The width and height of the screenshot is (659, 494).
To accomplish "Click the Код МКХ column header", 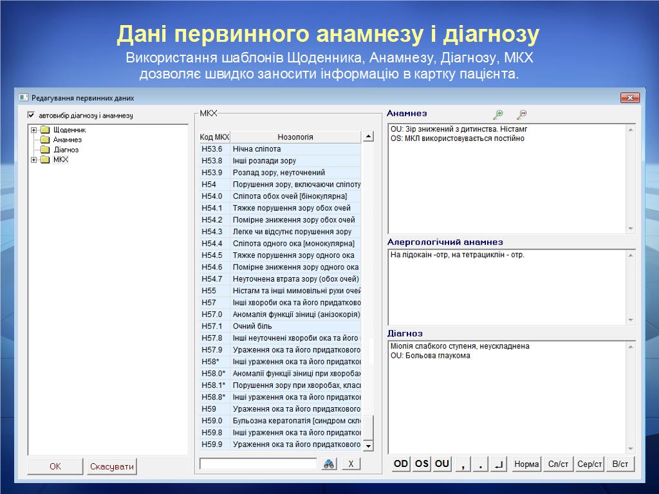I will click(214, 137).
